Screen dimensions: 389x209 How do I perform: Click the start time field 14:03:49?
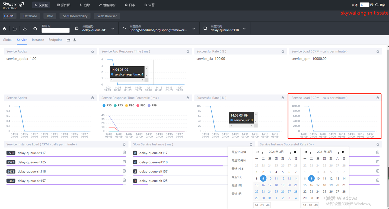coord(262,205)
